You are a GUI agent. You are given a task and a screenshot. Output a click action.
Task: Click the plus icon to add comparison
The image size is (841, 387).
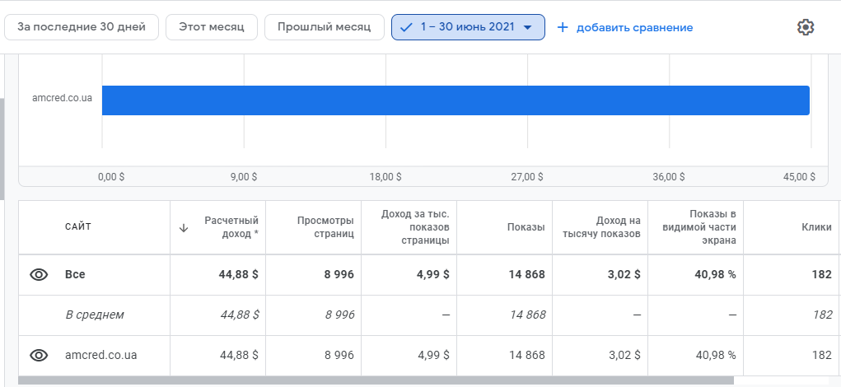click(562, 27)
